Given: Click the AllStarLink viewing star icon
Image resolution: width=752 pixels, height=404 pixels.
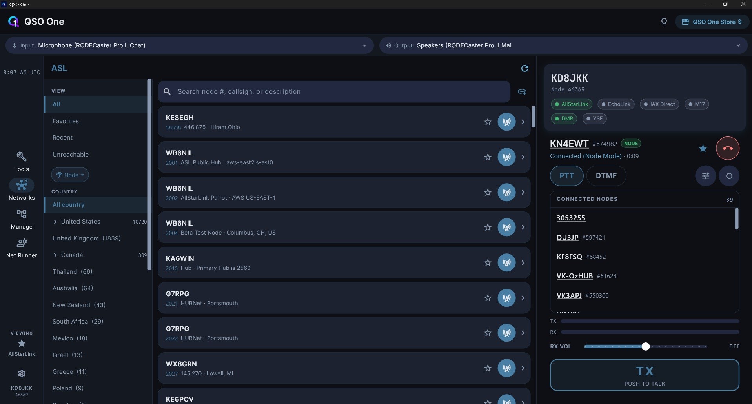Looking at the screenshot, I should coord(22,344).
